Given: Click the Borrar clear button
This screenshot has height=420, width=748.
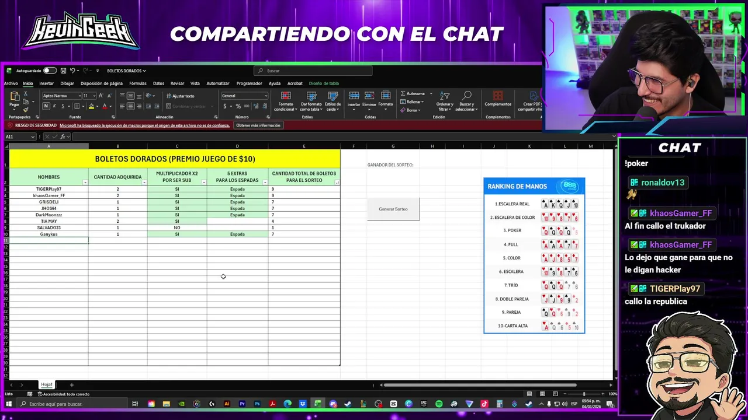Looking at the screenshot, I should (411, 110).
